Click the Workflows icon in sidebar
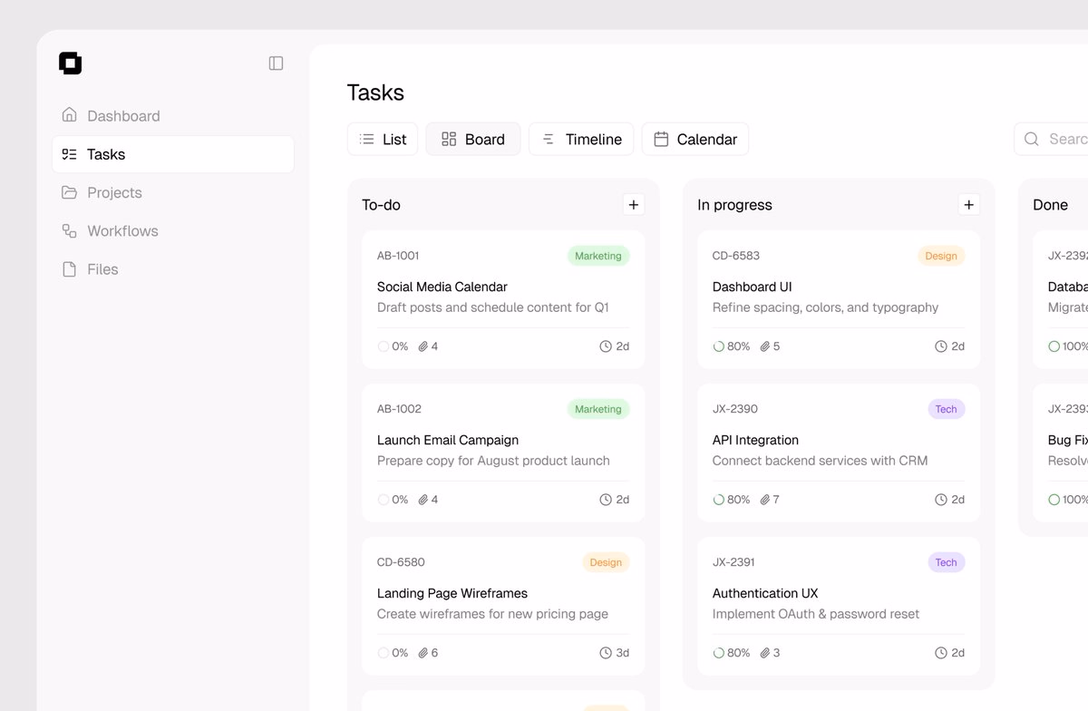Screen dimensions: 1088x711 pos(69,230)
